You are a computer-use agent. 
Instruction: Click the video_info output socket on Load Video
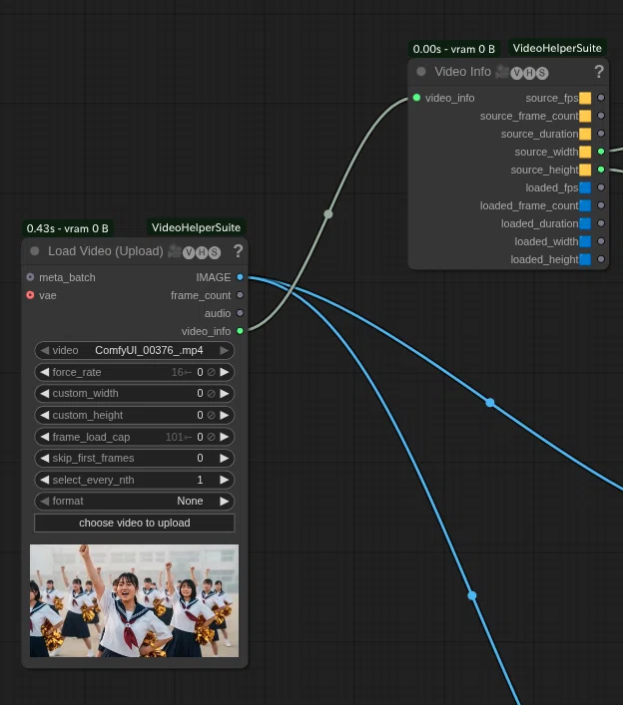click(x=240, y=331)
